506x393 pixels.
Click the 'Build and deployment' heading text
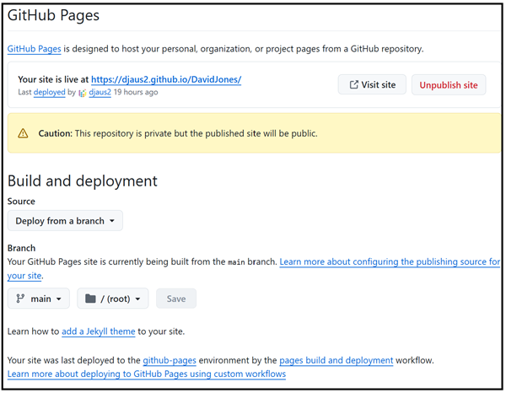point(83,180)
